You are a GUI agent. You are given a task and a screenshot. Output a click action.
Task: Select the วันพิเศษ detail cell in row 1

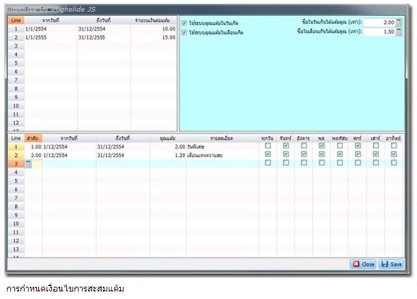(x=220, y=146)
